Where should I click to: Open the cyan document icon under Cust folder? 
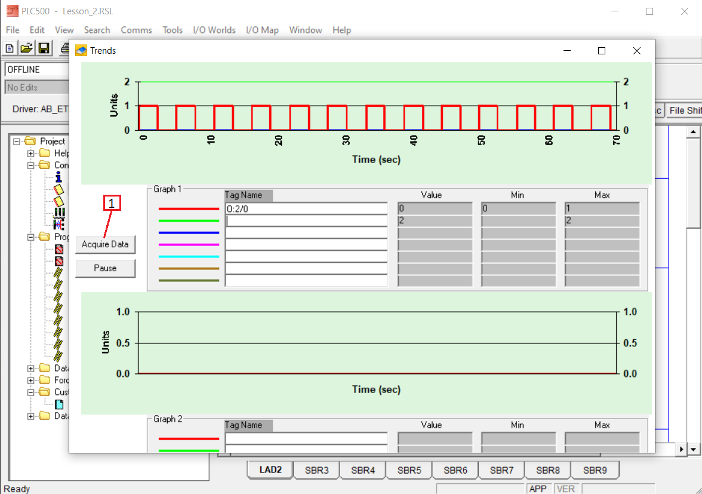pos(59,404)
